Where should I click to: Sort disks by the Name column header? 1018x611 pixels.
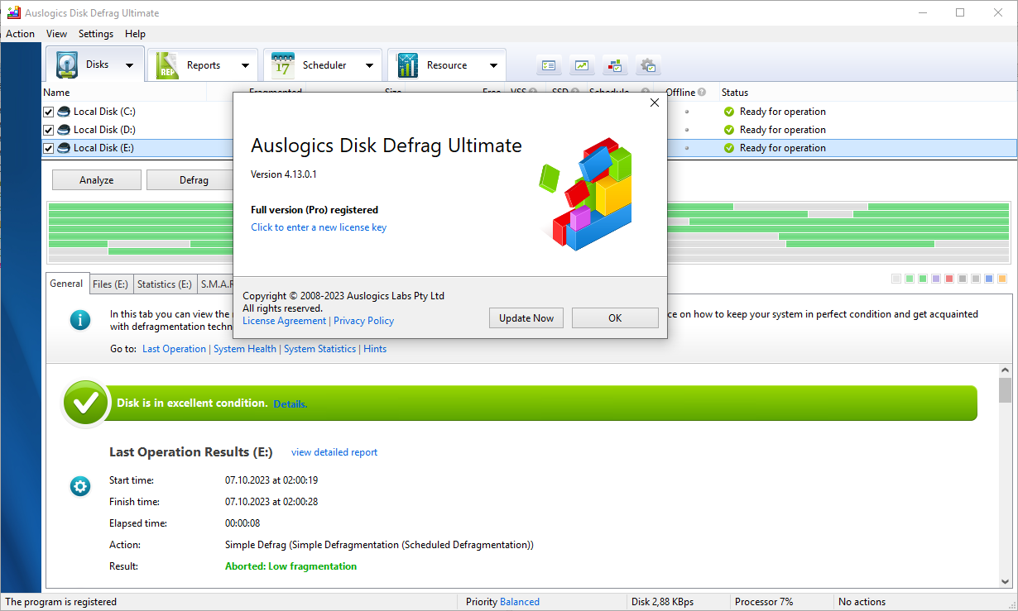pos(56,93)
